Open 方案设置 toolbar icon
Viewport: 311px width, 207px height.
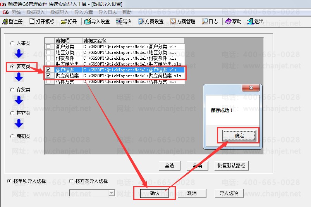(x=141, y=21)
